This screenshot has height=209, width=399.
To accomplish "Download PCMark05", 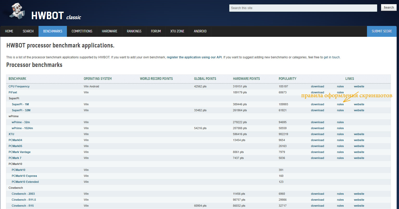I will (318, 146).
